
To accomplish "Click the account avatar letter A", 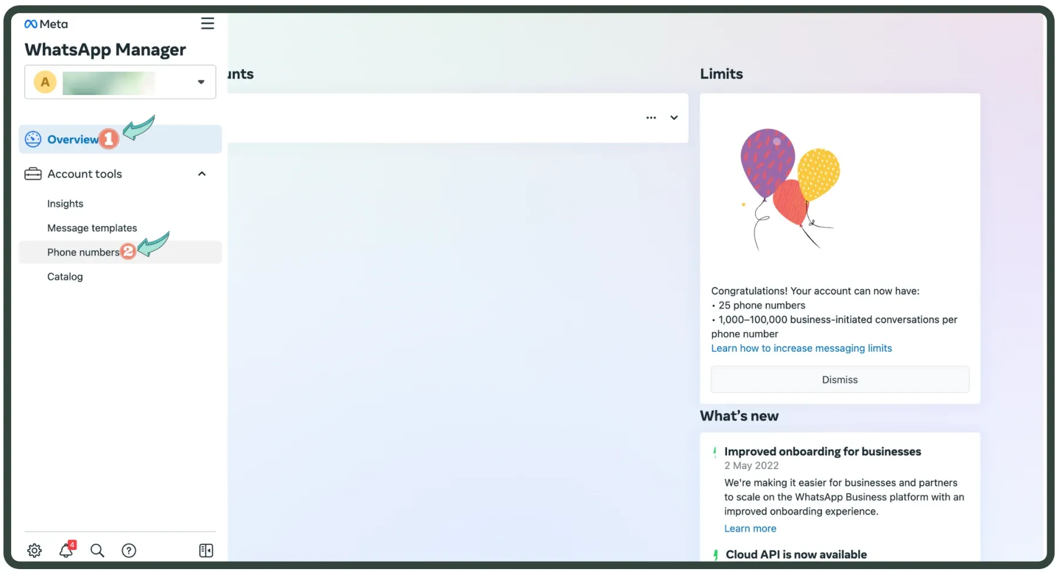I will pyautogui.click(x=45, y=82).
